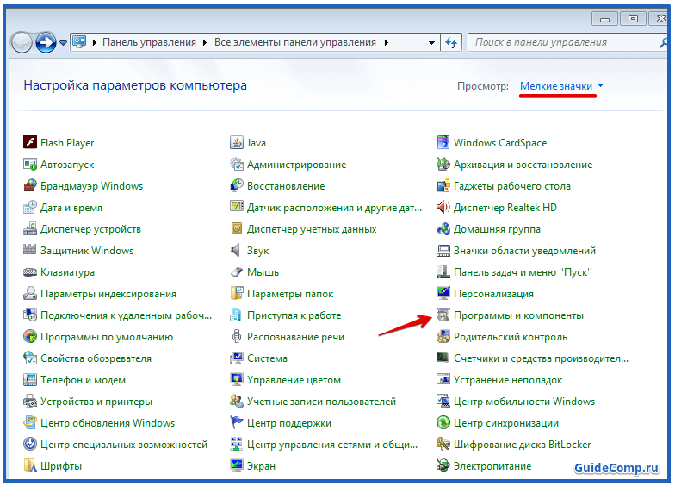Open Параметры индексирования link

click(x=108, y=293)
